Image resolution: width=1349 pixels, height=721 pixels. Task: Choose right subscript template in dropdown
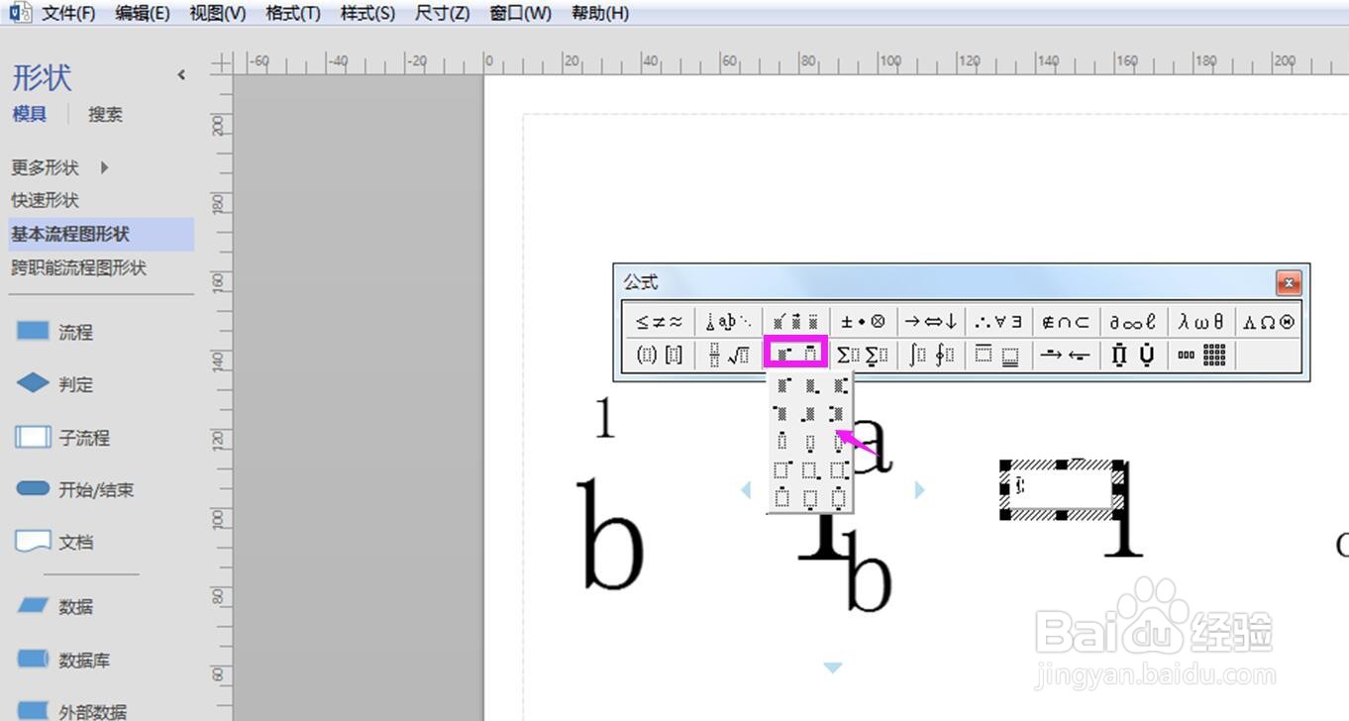click(x=812, y=385)
